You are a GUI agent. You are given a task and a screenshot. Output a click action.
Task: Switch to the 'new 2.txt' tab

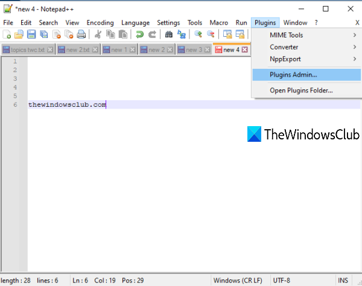click(78, 49)
